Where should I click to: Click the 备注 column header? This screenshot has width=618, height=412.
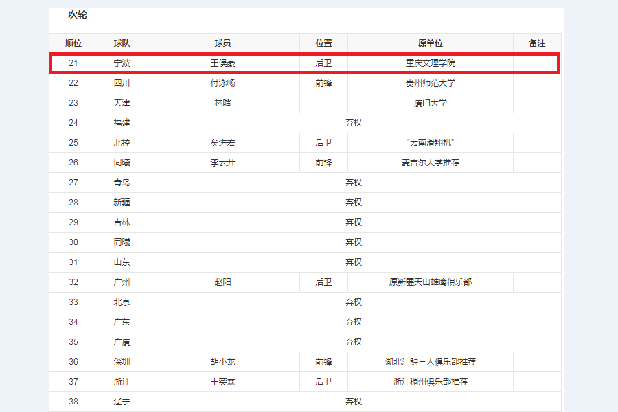click(x=537, y=43)
